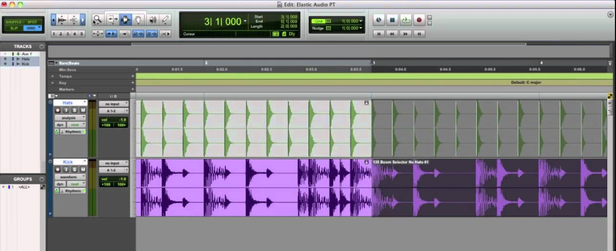Record-enable the Hats track

(x=57, y=110)
